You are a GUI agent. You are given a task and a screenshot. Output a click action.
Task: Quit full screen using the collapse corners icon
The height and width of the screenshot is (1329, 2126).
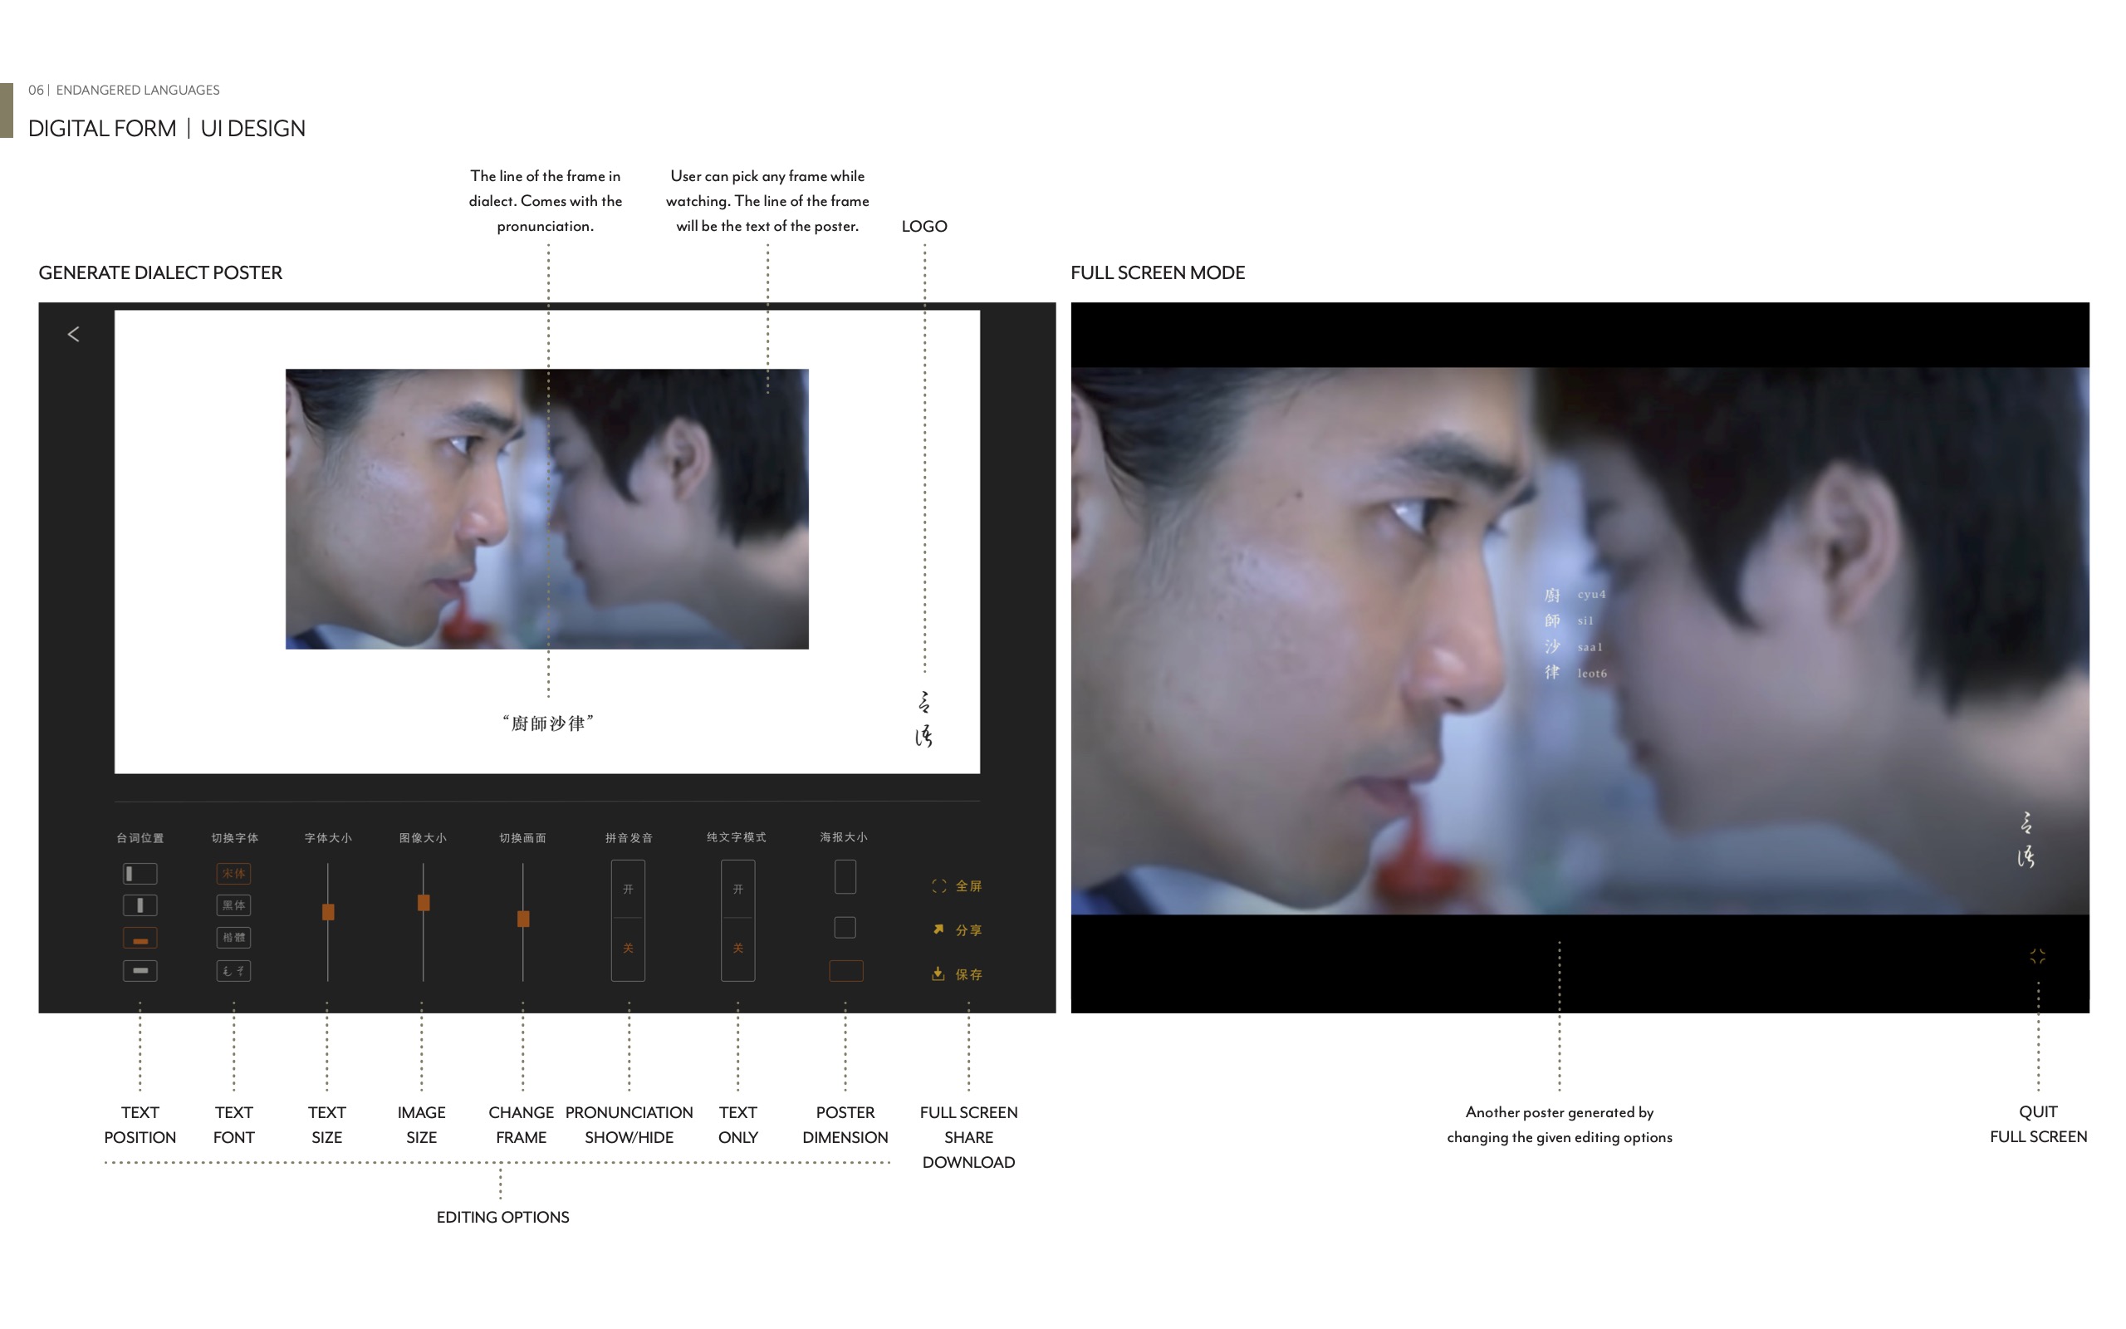pyautogui.click(x=2037, y=956)
